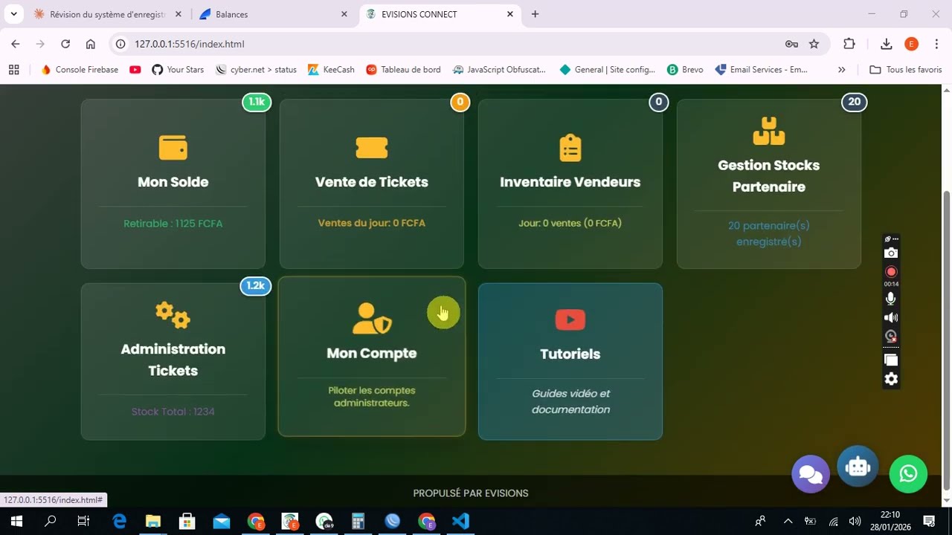Open the Mon Solde wallet card
This screenshot has height=535, width=952.
pos(173,184)
